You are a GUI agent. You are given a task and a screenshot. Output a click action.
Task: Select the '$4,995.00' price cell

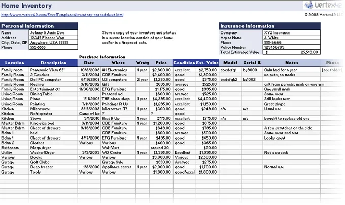point(161,99)
